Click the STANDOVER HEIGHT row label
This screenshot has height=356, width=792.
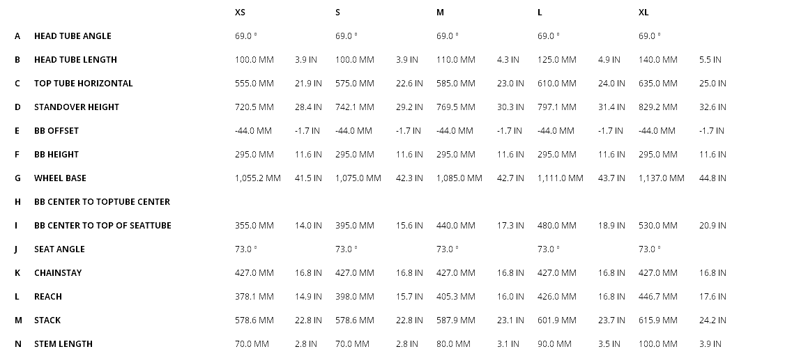click(x=77, y=107)
